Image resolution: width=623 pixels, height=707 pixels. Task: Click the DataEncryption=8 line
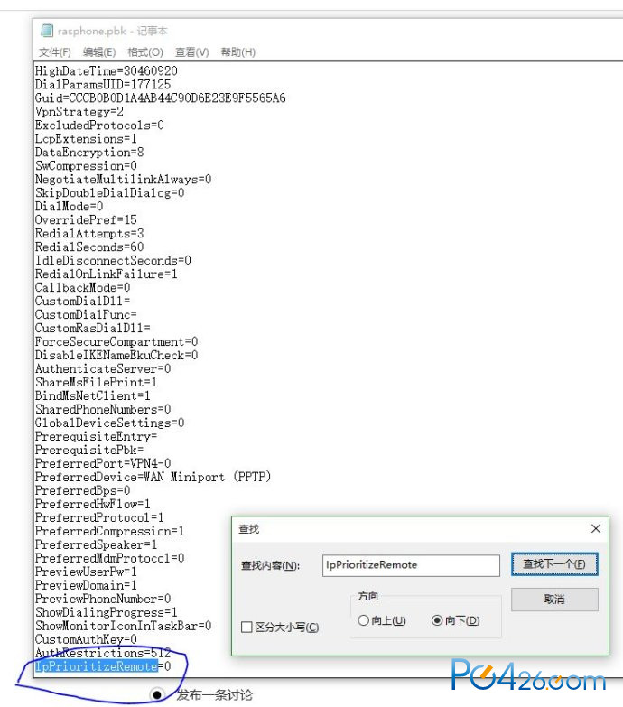[x=89, y=153]
